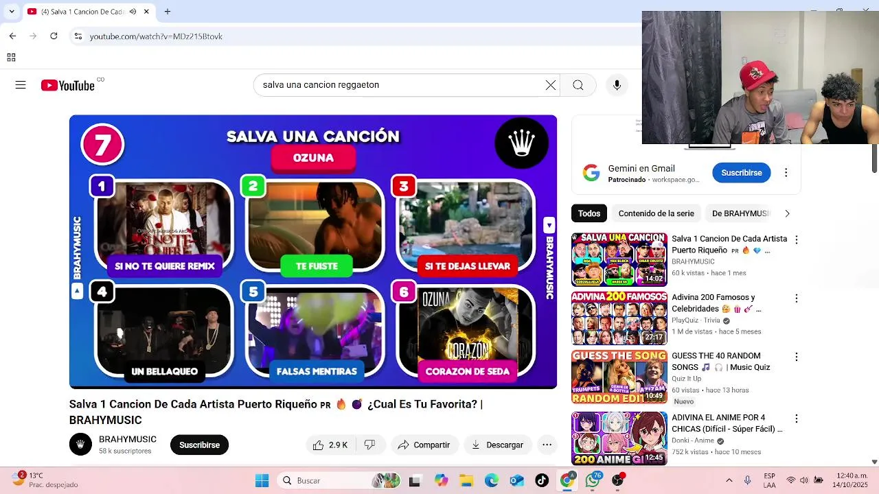Open Guess the 40 Random Songs thumbnail

pos(619,377)
